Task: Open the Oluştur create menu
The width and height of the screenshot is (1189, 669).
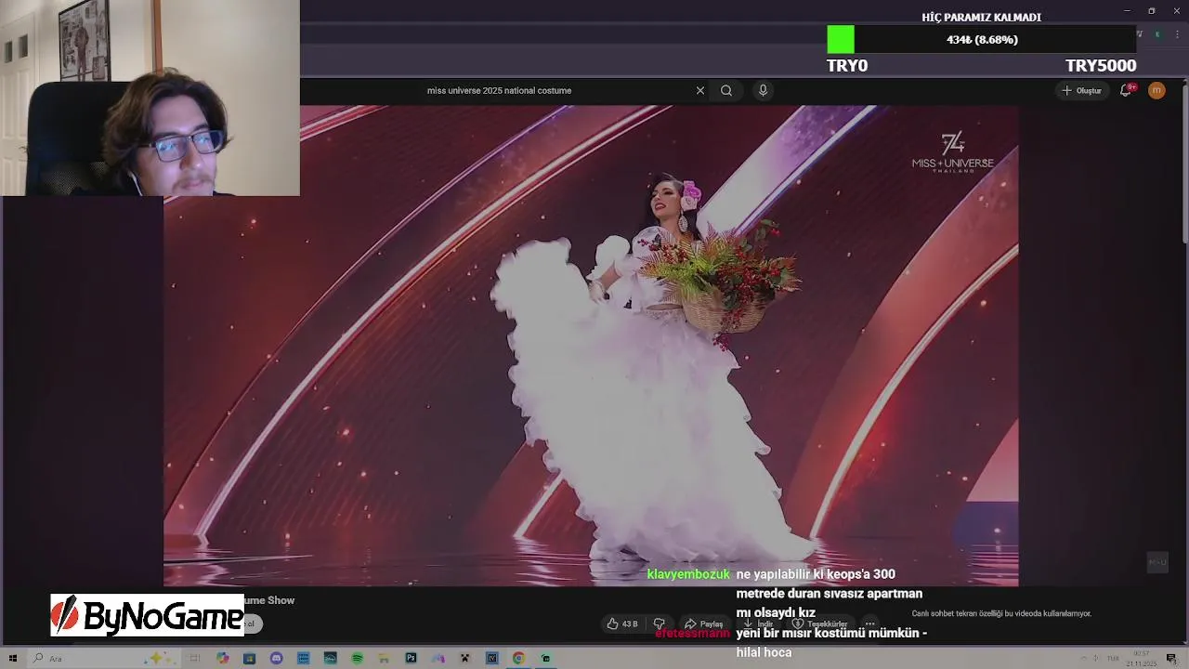Action: [1082, 90]
